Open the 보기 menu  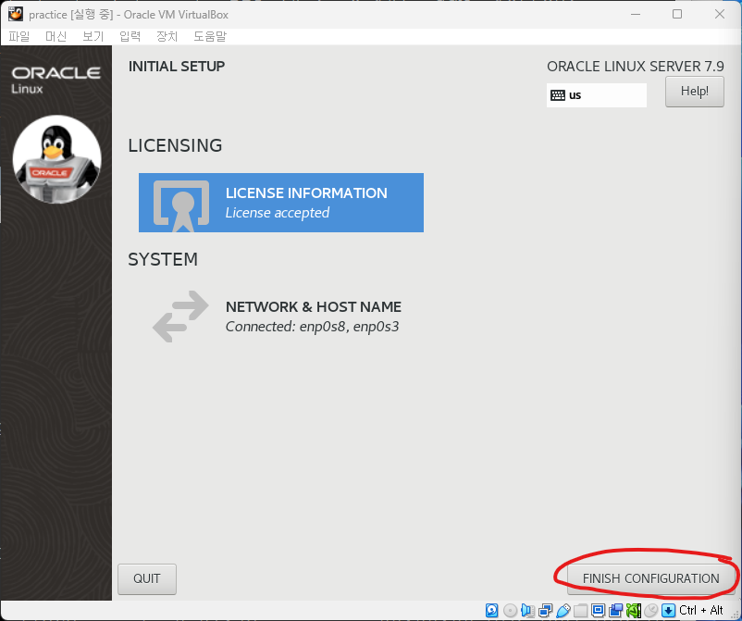click(x=93, y=36)
